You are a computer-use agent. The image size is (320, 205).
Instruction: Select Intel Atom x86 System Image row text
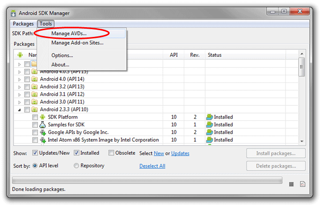(103, 140)
